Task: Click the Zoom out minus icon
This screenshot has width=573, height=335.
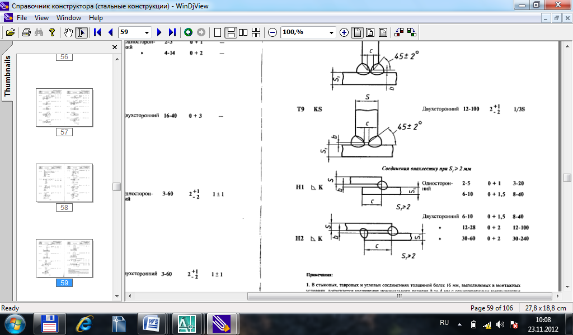Action: click(273, 32)
